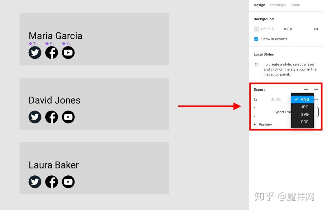
Task: Switch to the Code tab
Action: tap(296, 5)
